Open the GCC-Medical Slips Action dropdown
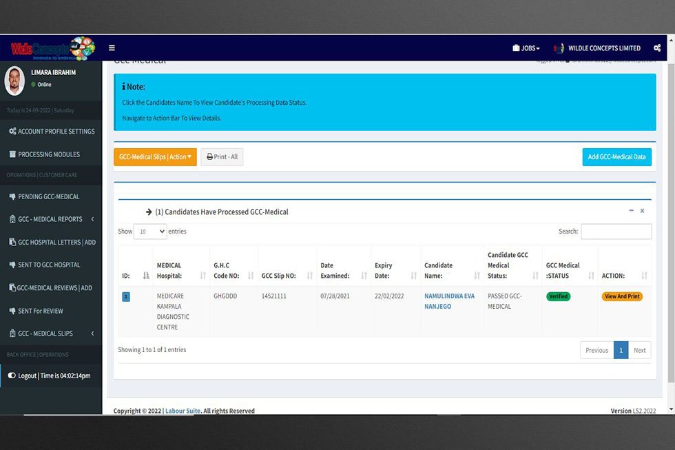675x450 pixels. point(155,157)
